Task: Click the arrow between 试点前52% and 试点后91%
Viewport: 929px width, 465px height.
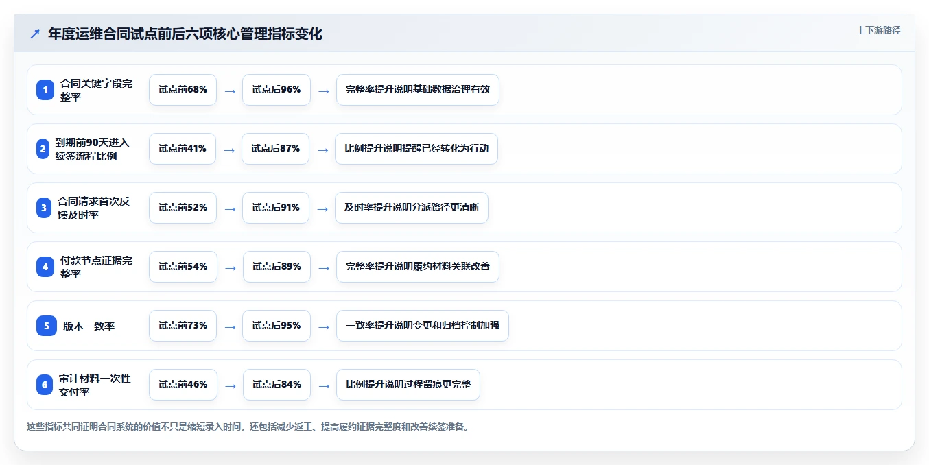Action: click(x=230, y=209)
